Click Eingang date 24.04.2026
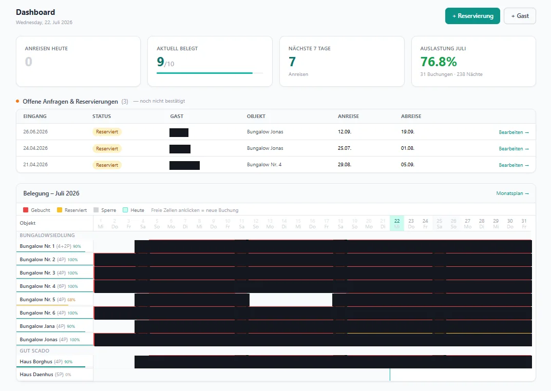The width and height of the screenshot is (551, 391). (x=35, y=148)
